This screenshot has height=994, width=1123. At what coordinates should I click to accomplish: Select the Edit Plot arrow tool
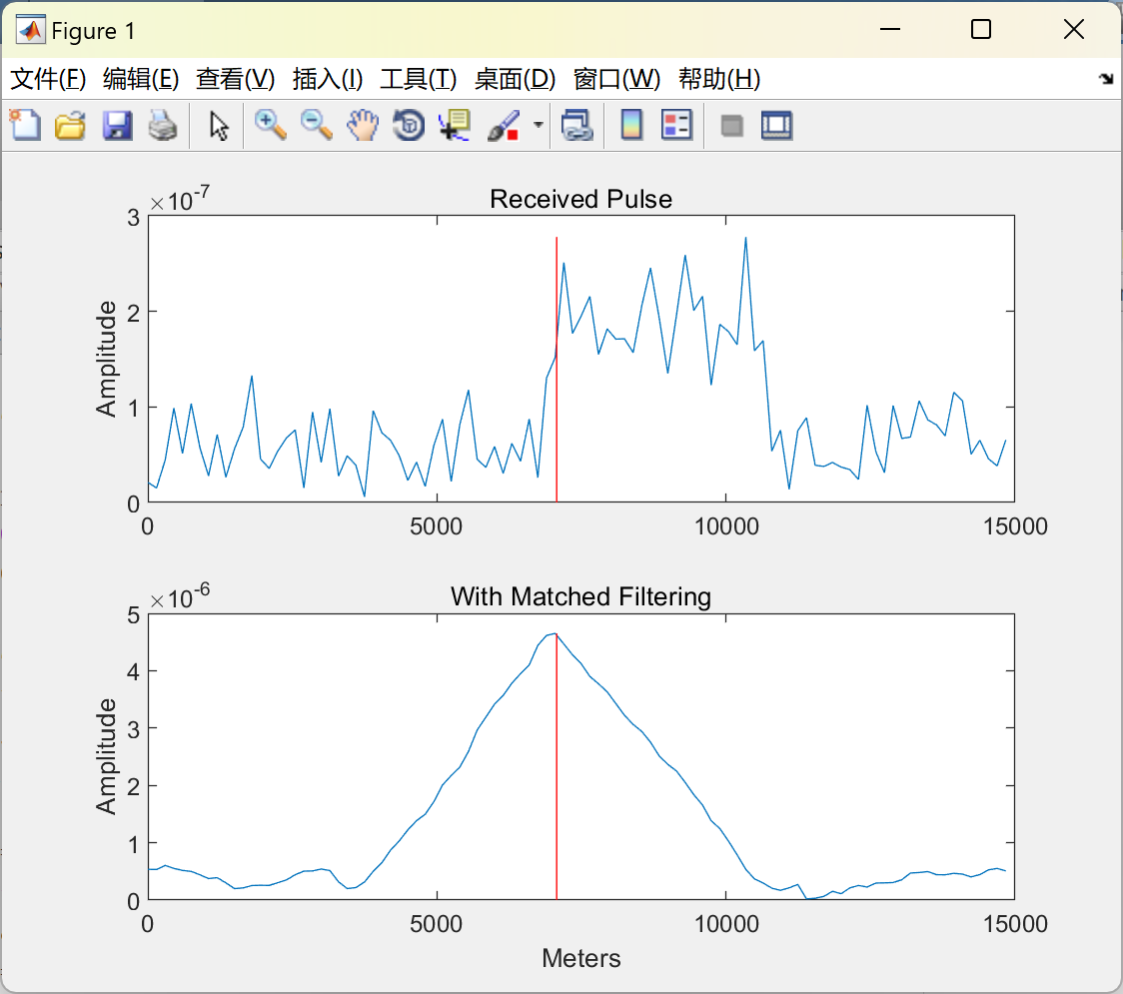pyautogui.click(x=219, y=125)
